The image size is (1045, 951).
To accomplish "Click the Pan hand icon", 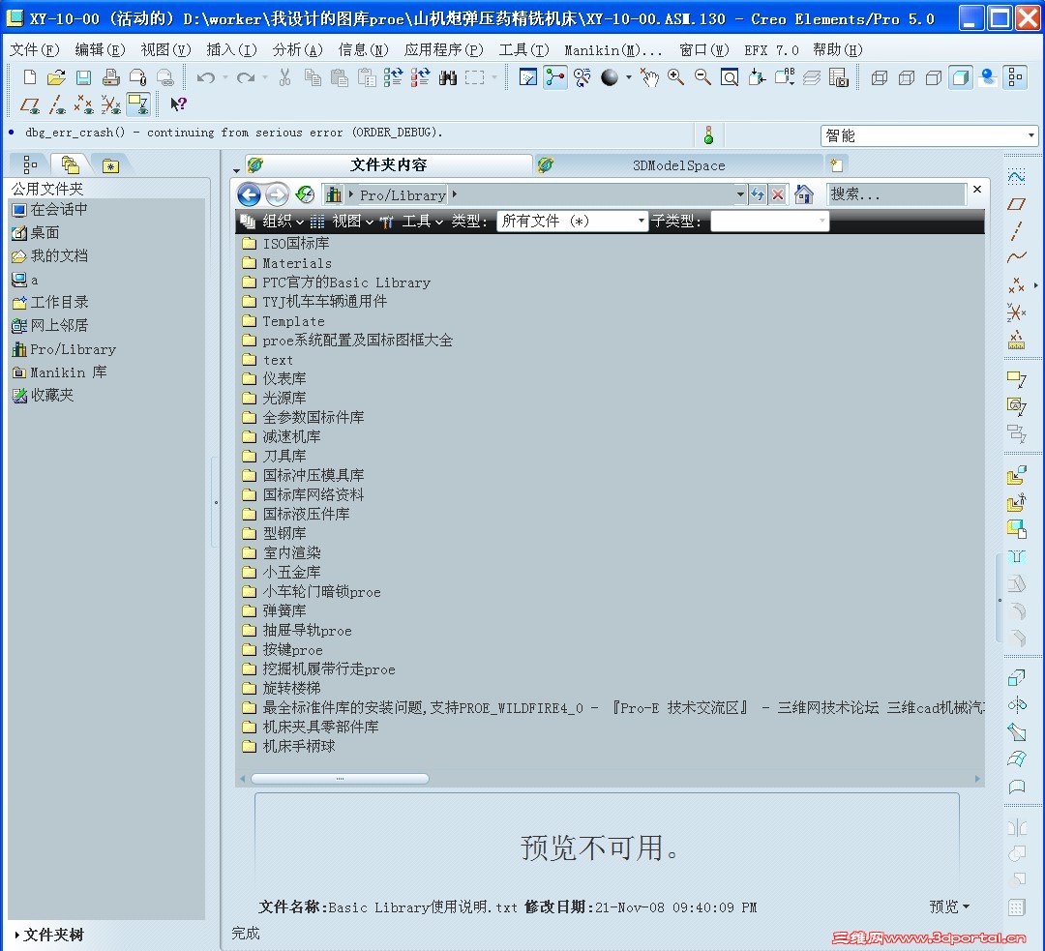I will [649, 77].
